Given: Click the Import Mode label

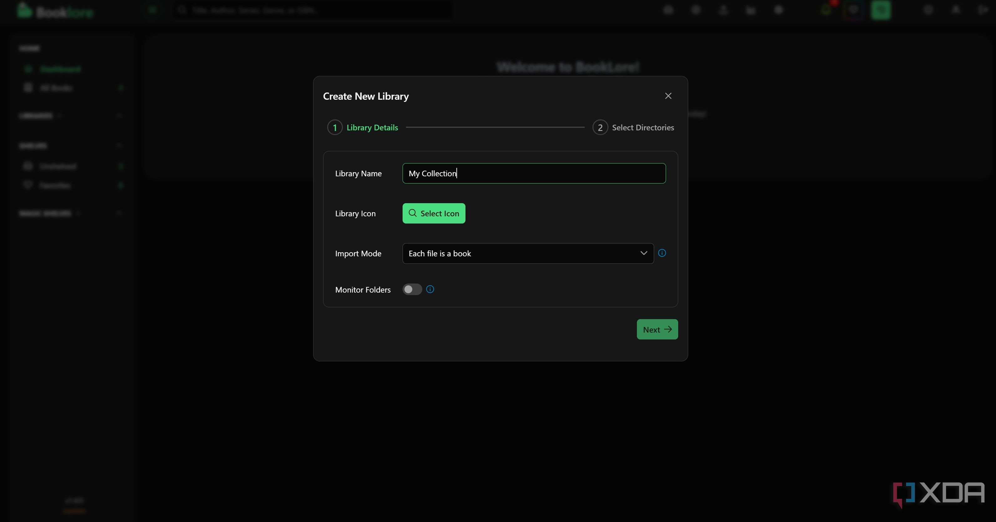Looking at the screenshot, I should [358, 253].
